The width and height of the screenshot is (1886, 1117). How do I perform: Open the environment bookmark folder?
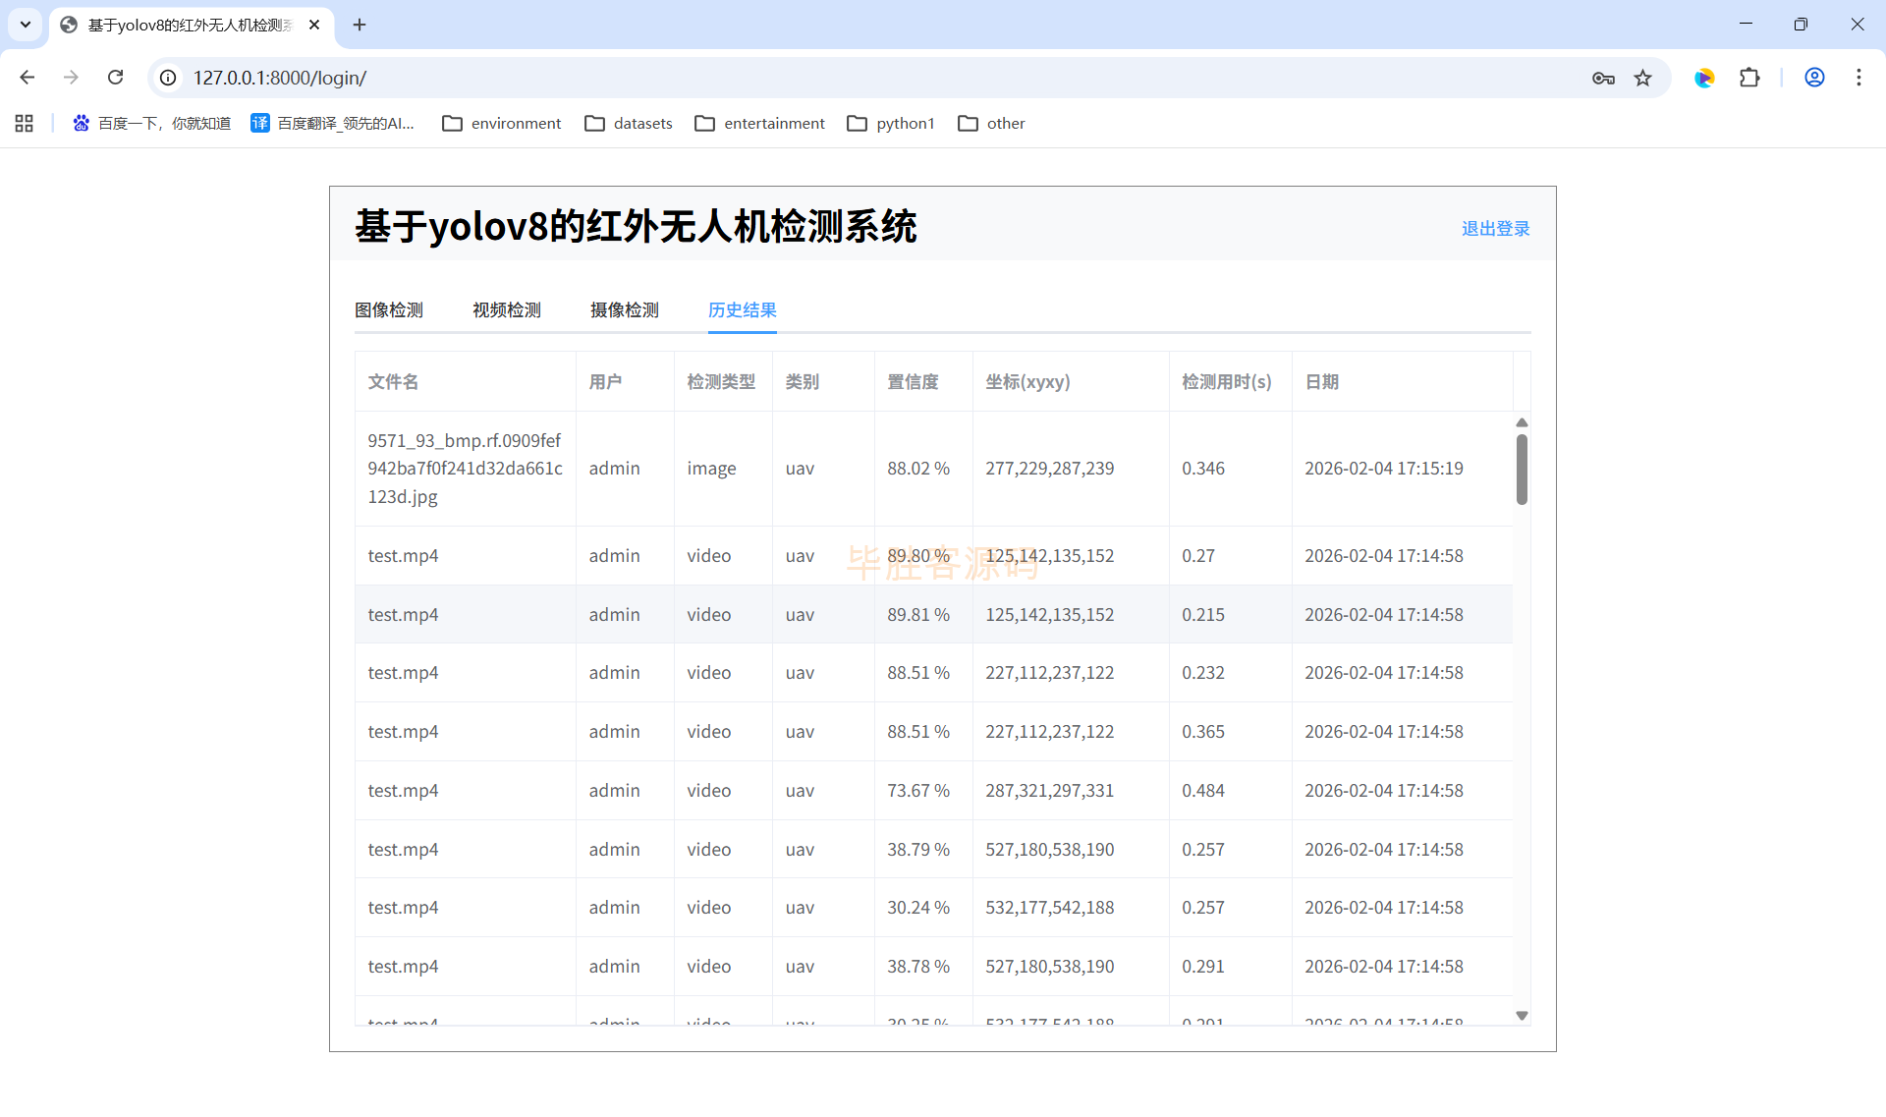coord(502,123)
